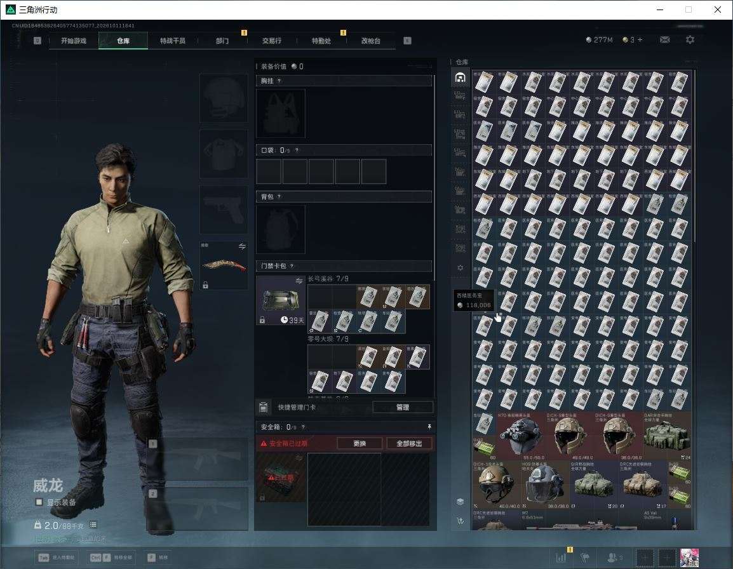This screenshot has height=569, width=733.
Task: Select the main warehouse icon in sidebar
Action: 460,77
